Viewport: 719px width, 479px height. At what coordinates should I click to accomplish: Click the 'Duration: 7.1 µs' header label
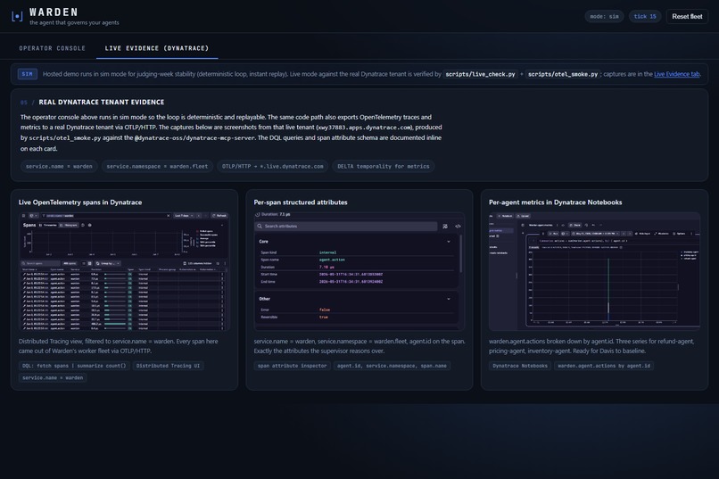(273, 214)
